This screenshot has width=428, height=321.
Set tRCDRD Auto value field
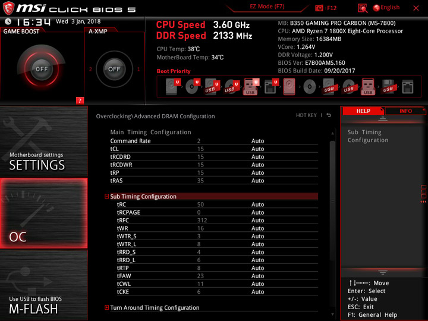(x=257, y=157)
